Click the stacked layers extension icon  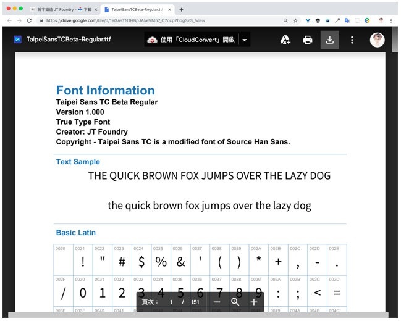[x=318, y=20]
